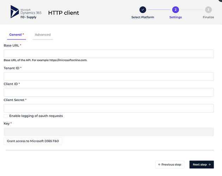Image resolution: width=222 pixels, height=176 pixels.
Task: Click the step 3 Finalize circle
Action: pos(208,10)
